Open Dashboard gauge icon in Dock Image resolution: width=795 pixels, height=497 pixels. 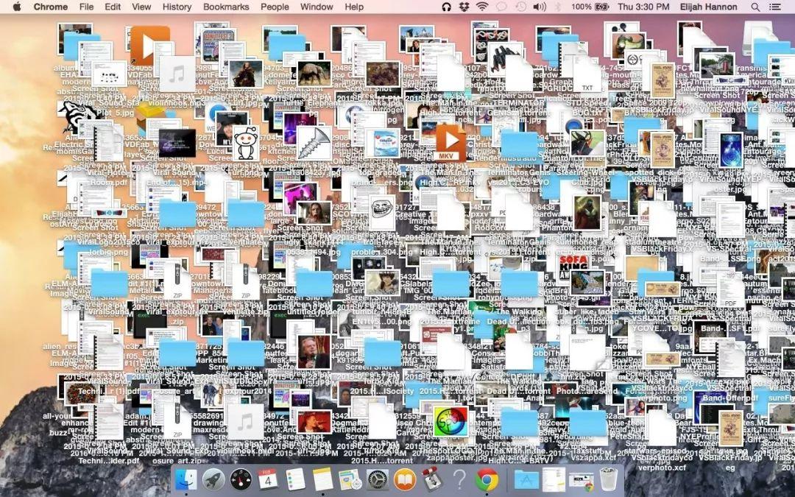coord(241,479)
